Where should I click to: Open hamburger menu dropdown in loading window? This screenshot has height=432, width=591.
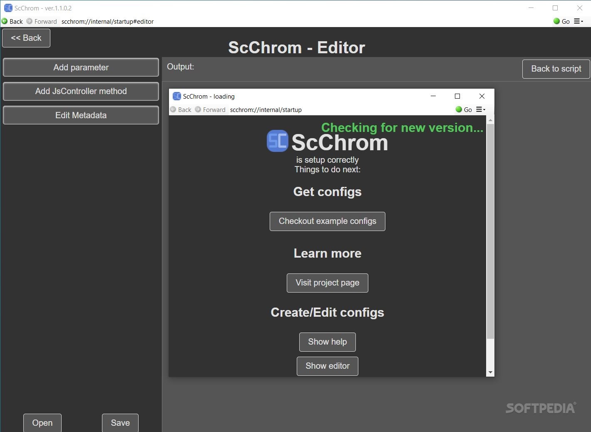point(481,109)
